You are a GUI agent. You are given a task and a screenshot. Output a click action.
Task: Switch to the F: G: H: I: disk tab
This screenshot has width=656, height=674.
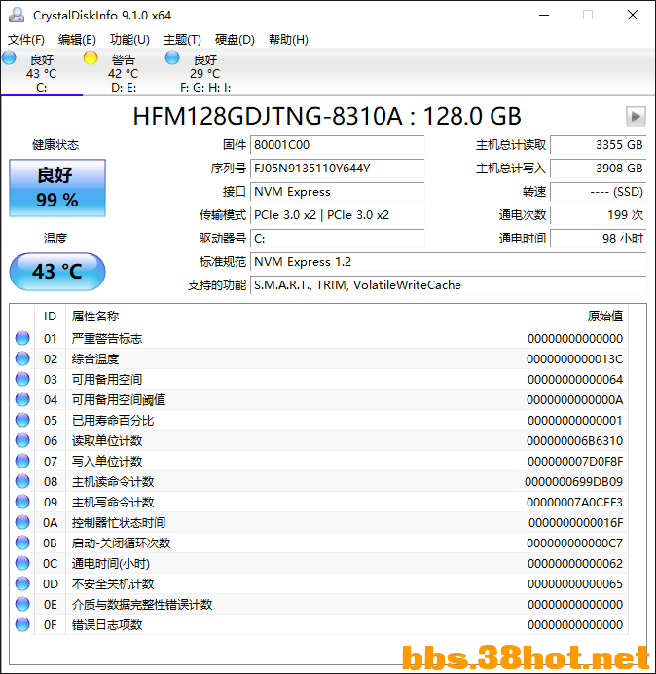tap(205, 73)
